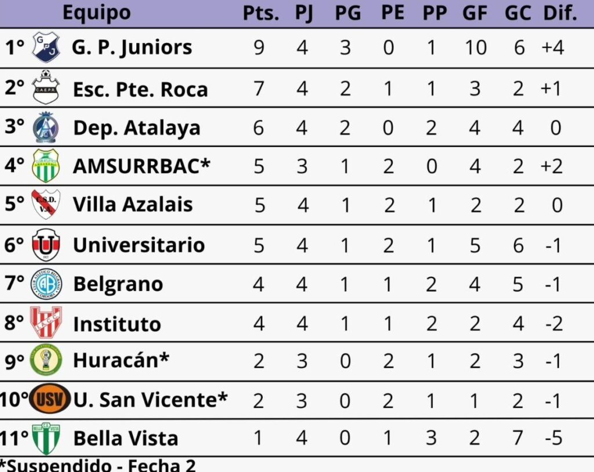This screenshot has width=594, height=472.
Task: Select the Dep. Atalaya crest icon
Action: coord(45,127)
